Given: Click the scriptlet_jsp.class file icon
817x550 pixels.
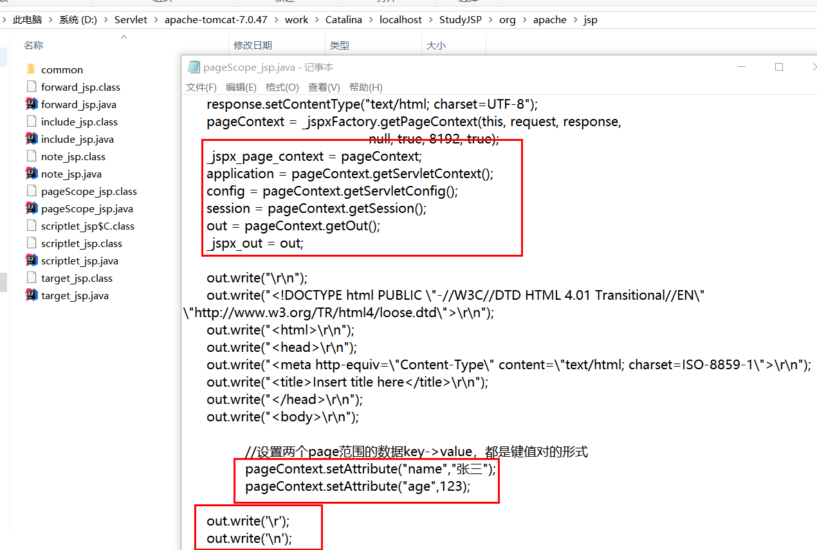Looking at the screenshot, I should click(x=31, y=243).
